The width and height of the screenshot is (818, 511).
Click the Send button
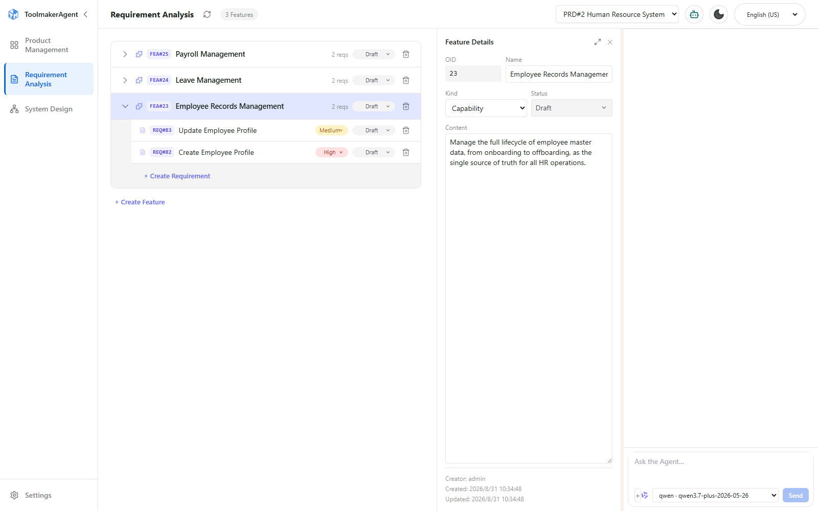coord(796,495)
